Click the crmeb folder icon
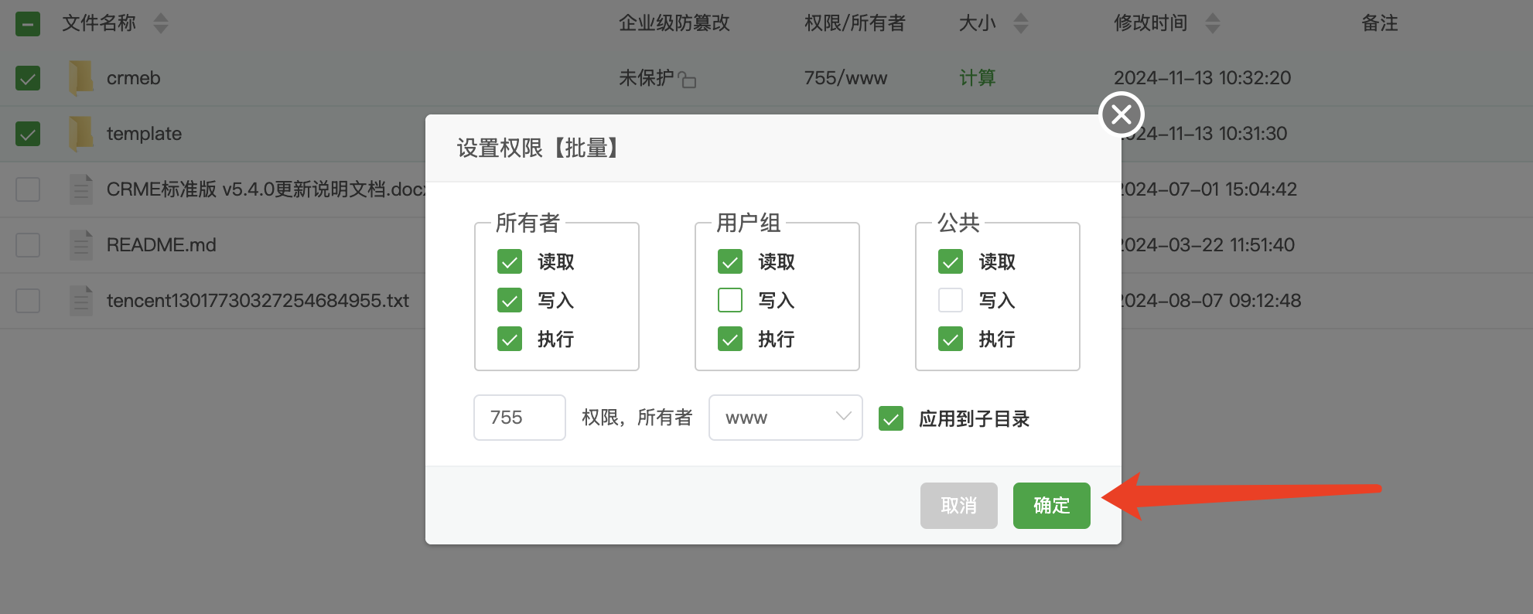 [x=81, y=78]
